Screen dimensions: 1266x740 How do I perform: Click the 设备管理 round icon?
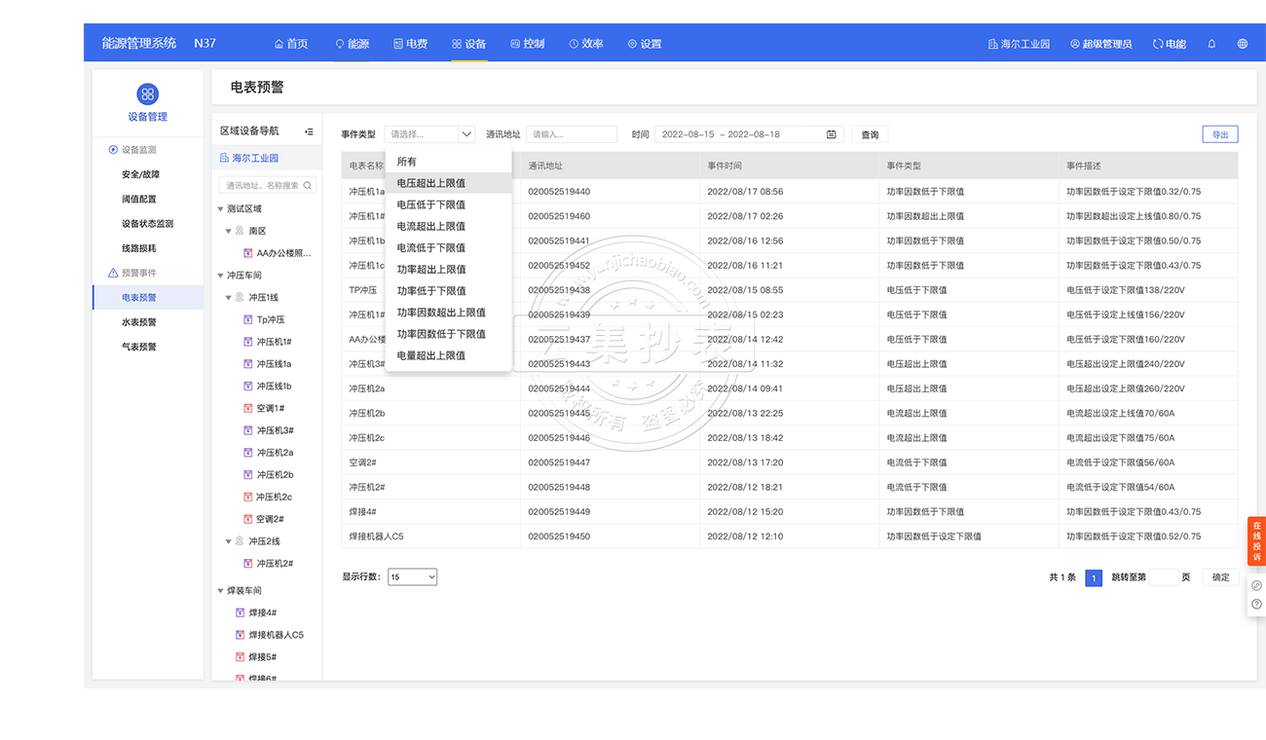tap(147, 94)
